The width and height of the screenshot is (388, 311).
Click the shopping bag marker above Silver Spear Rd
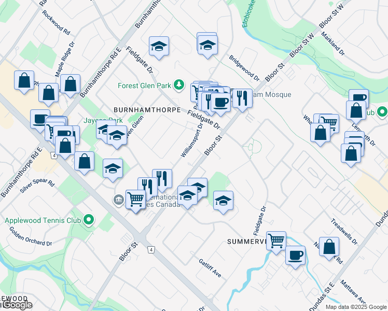coord(85,162)
